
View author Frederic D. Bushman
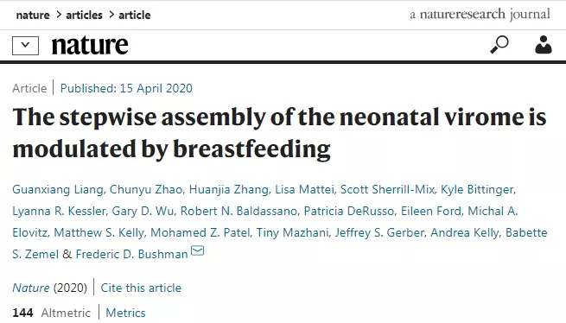[x=131, y=255]
